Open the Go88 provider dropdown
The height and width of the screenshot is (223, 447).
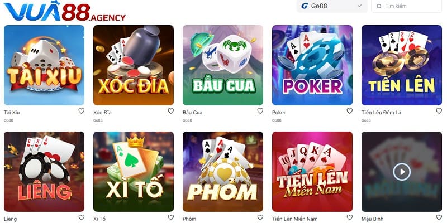332,6
